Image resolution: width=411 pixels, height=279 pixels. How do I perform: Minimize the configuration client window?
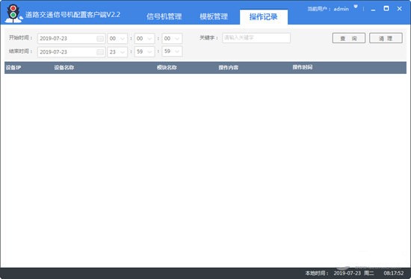tap(373, 9)
